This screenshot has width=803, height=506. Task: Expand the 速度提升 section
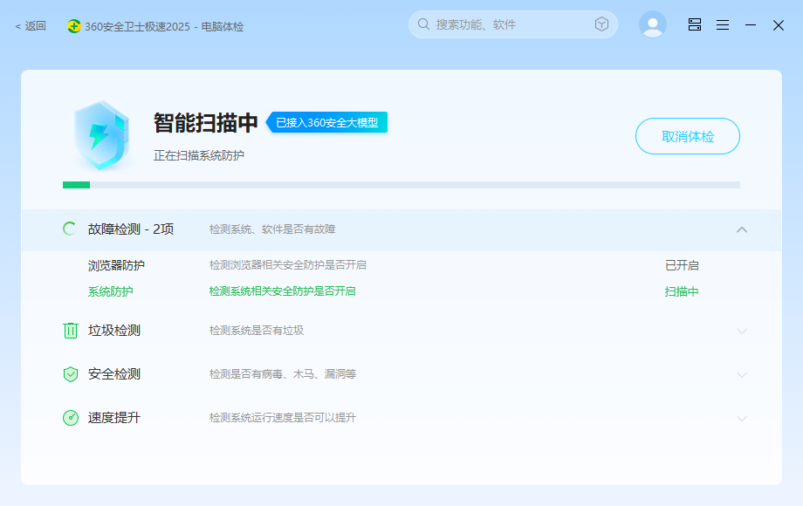742,417
